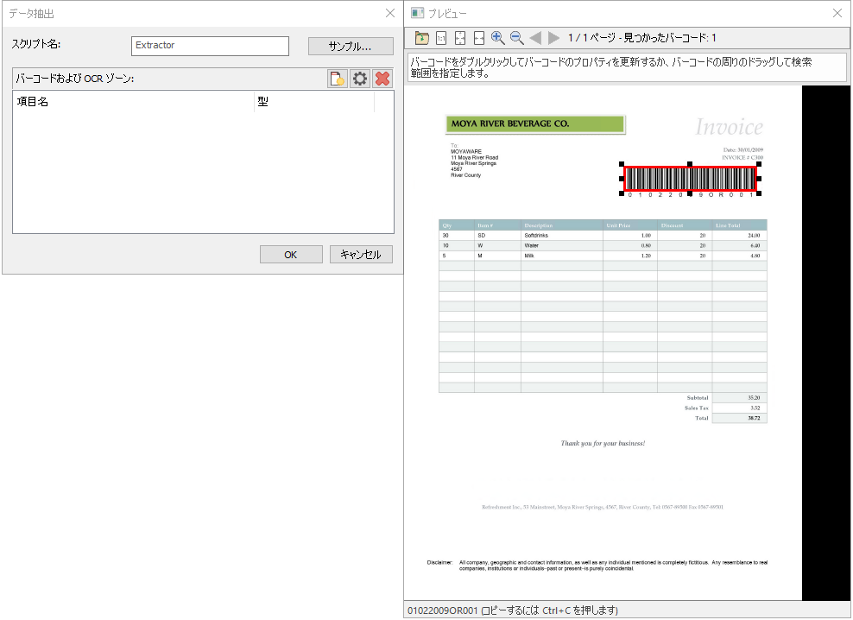Go to next preview page

pos(553,37)
